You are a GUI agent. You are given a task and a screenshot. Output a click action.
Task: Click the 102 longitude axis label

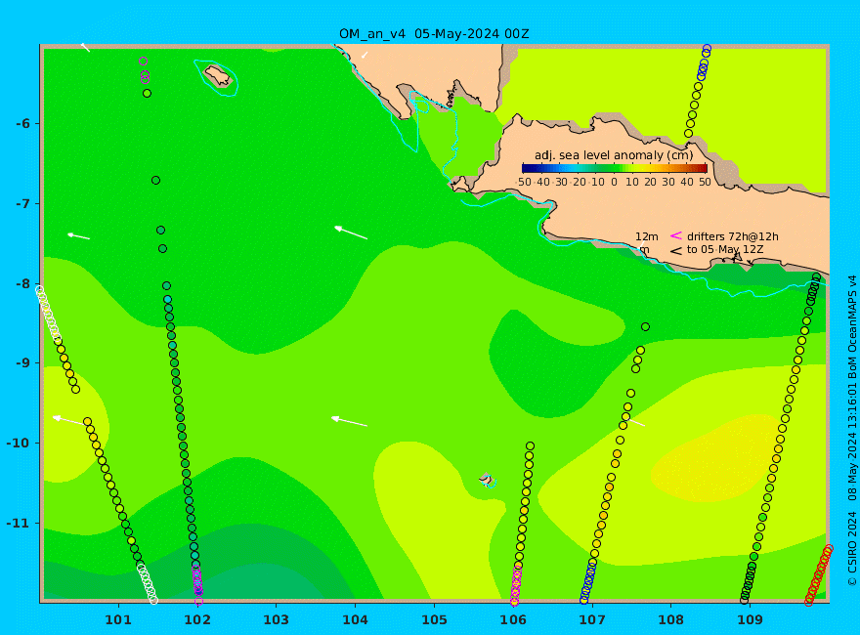[197, 620]
